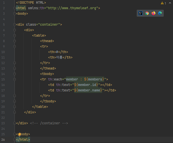Click fold end marker on line 18
This screenshot has height=143, width=173.
(x=15, y=96)
